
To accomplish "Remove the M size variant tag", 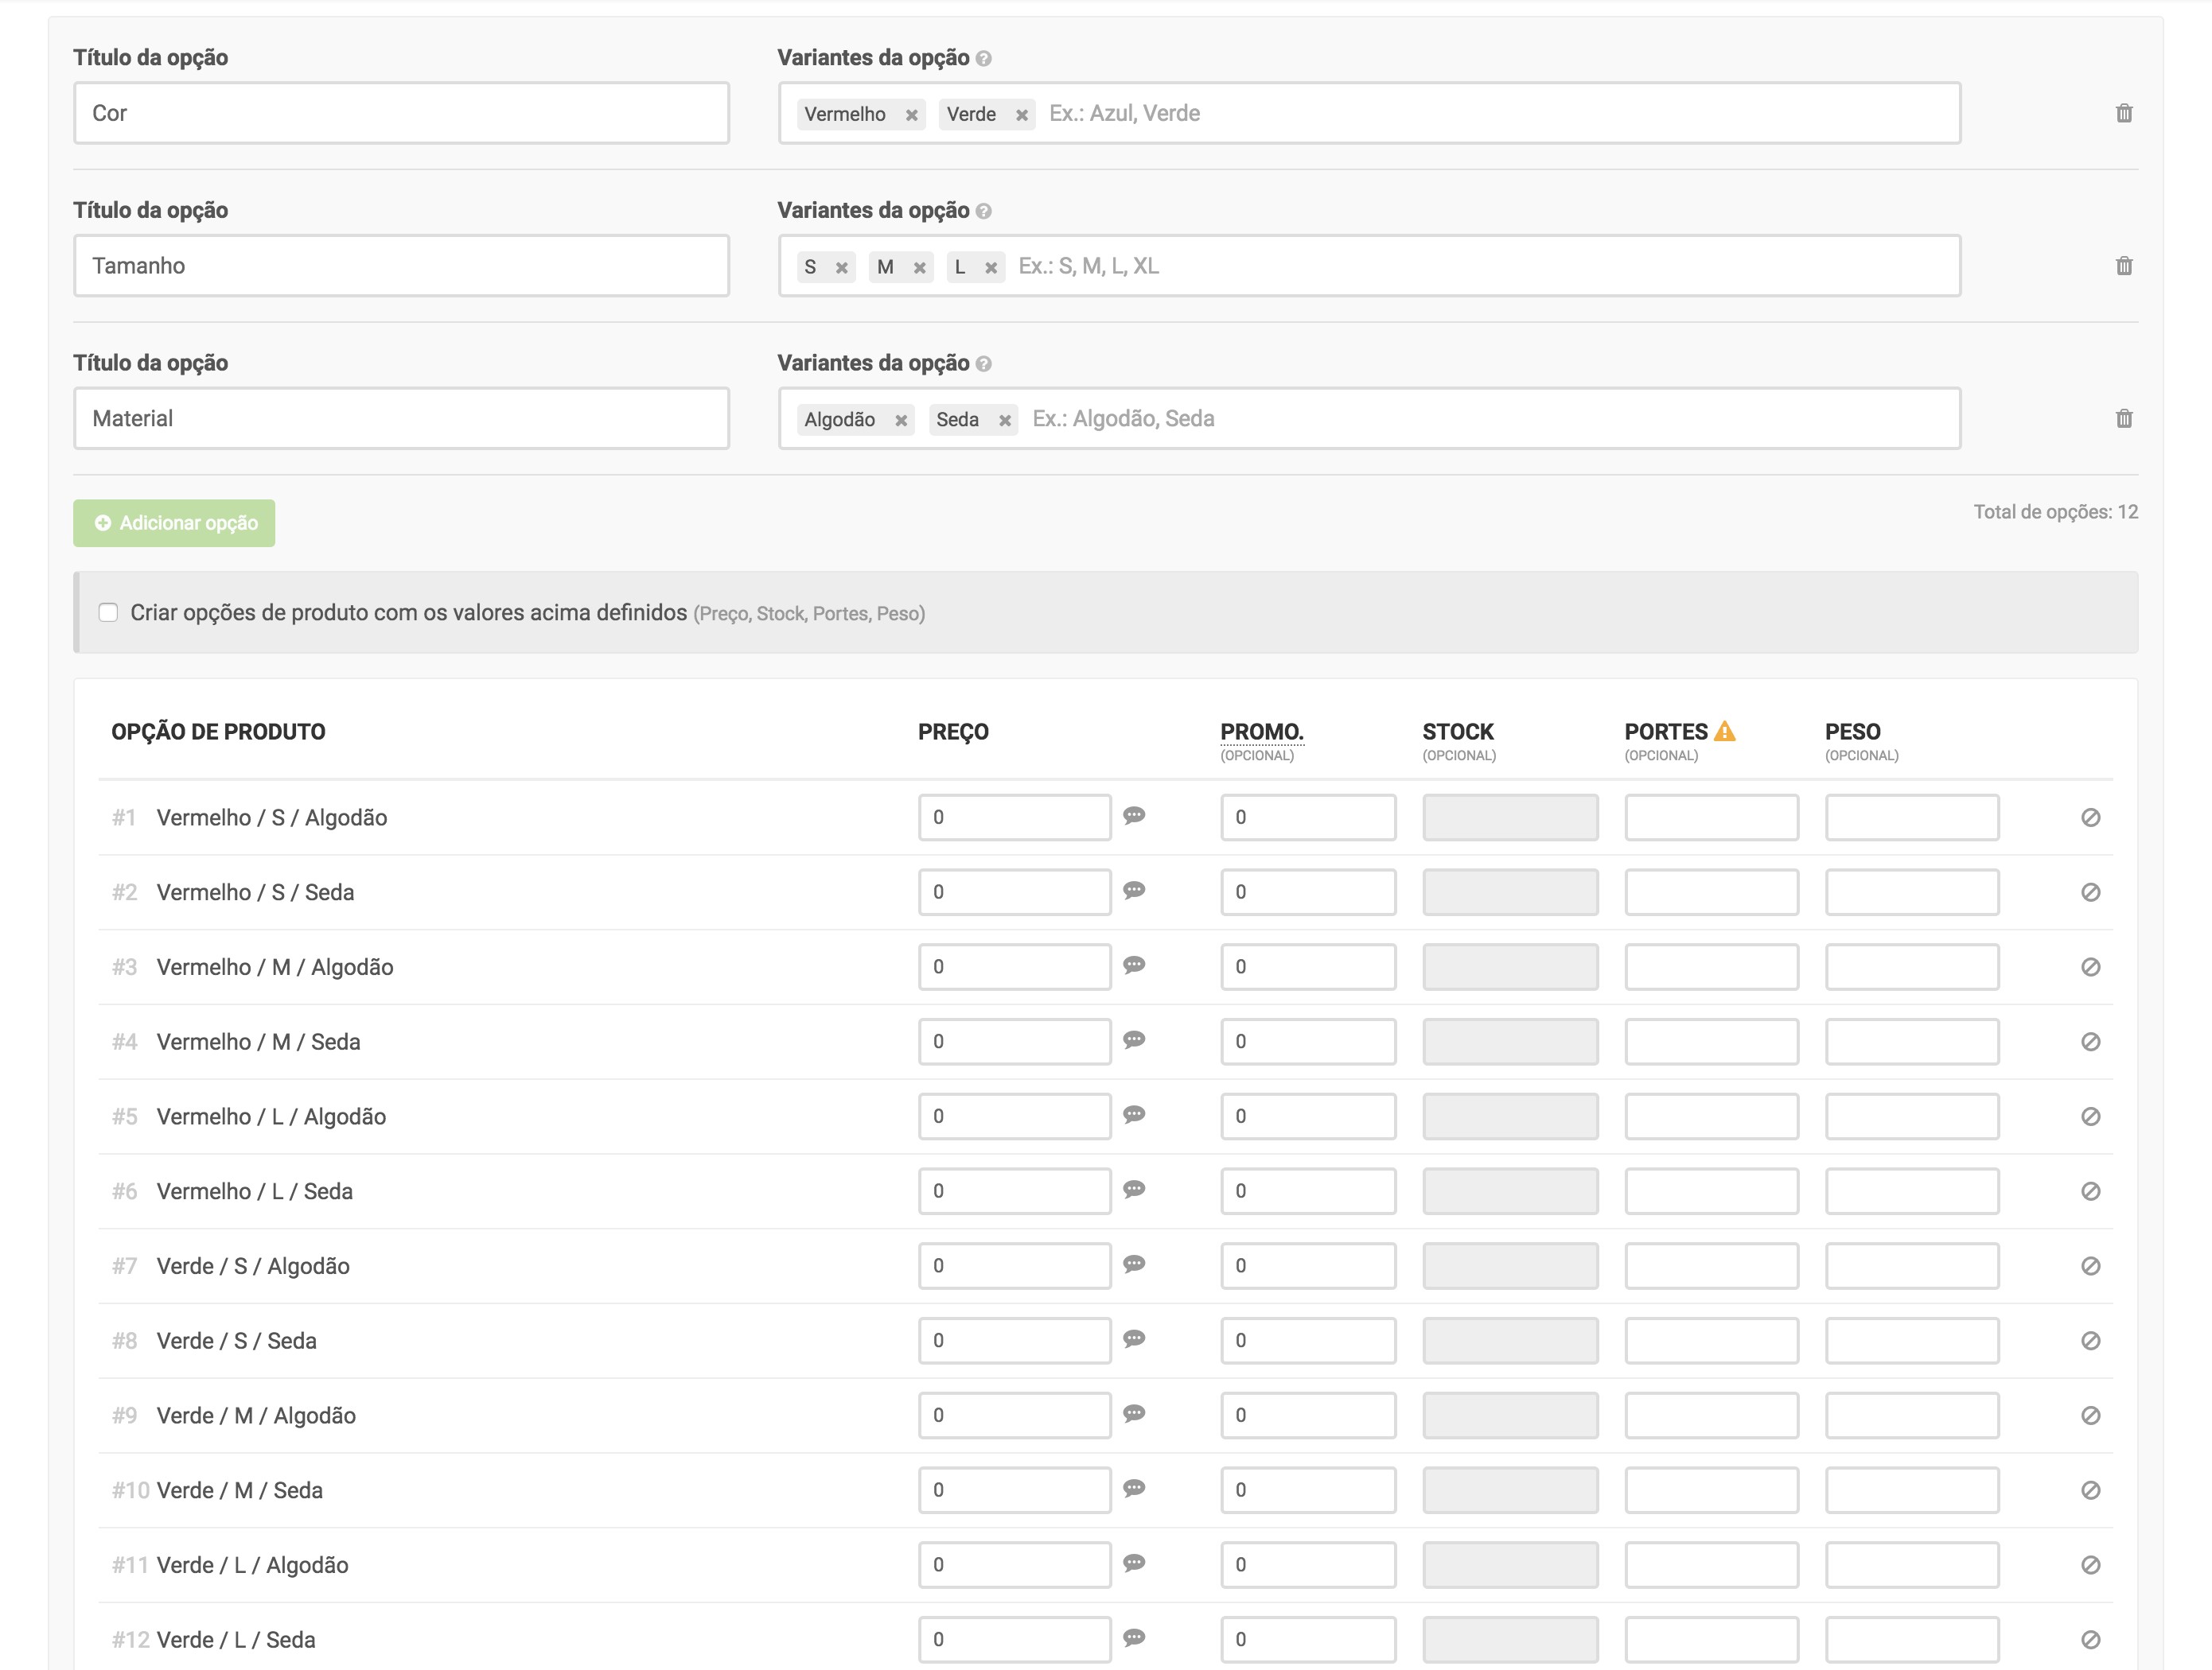I will 919,268.
